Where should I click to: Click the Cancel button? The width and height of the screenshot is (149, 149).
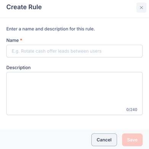point(104,140)
